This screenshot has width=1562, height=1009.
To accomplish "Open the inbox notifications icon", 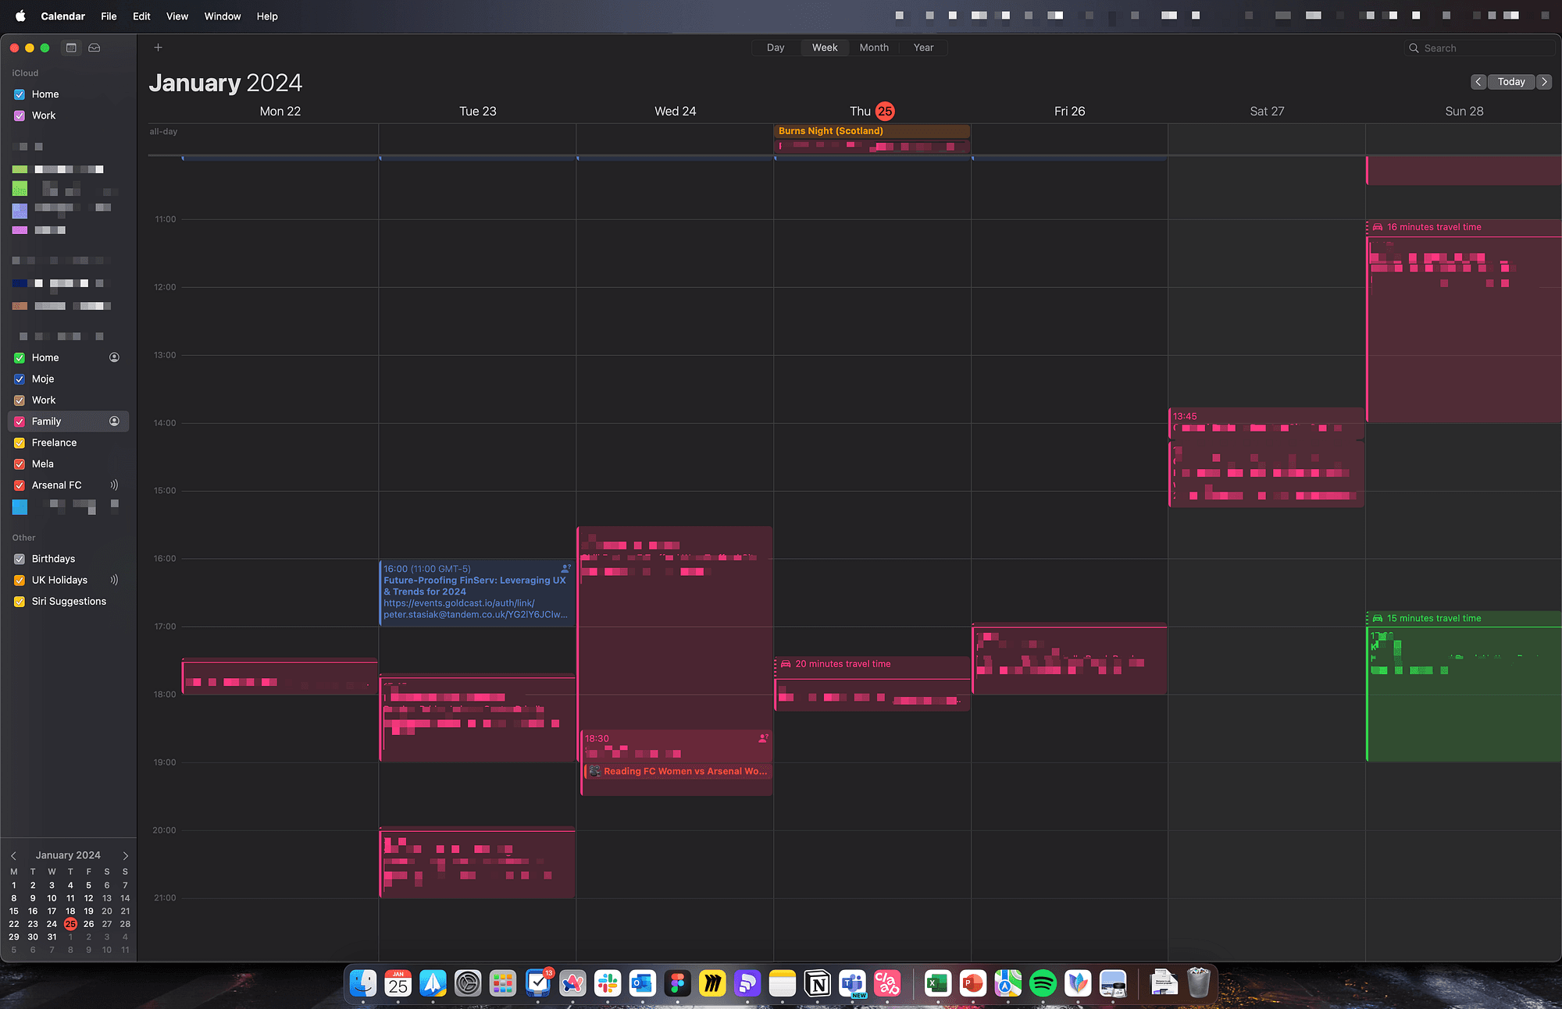I will 95,48.
